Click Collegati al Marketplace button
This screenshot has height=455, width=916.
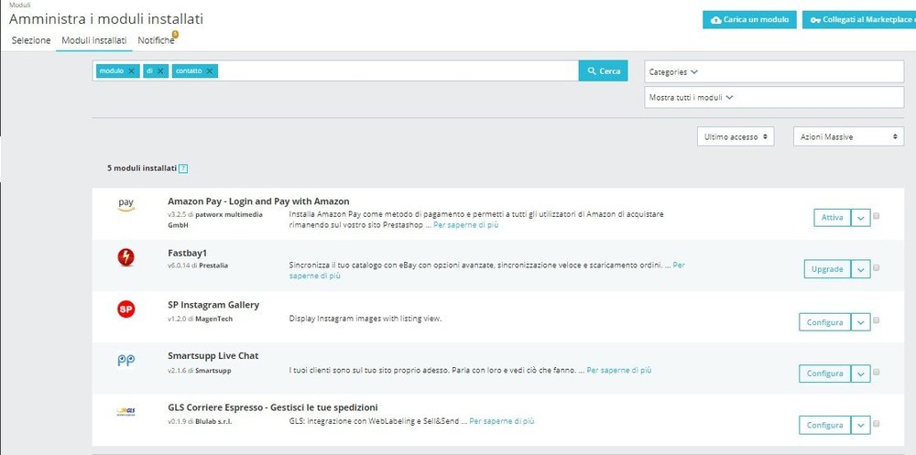pyautogui.click(x=859, y=19)
